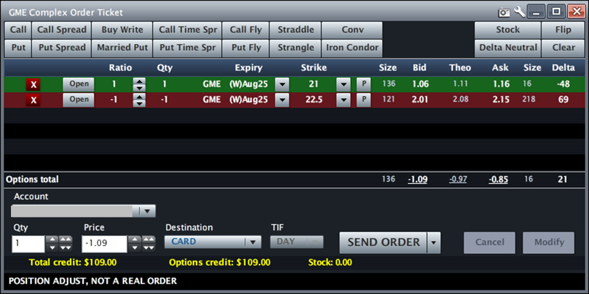Click the Flip button
Image resolution: width=589 pixels, height=294 pixels.
(563, 30)
